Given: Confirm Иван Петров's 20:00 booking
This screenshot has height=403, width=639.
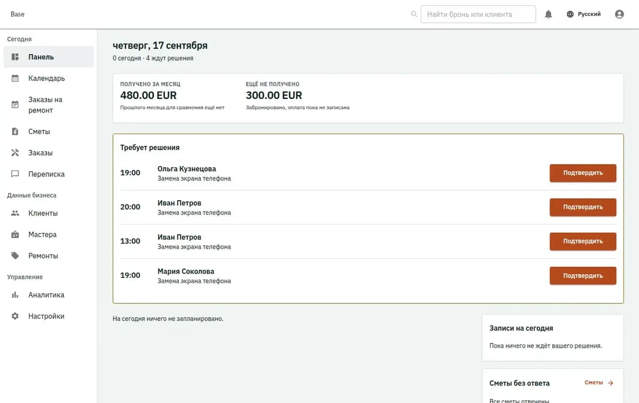Looking at the screenshot, I should [x=583, y=207].
